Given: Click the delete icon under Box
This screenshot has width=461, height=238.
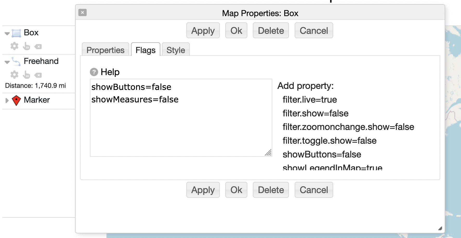Looking at the screenshot, I should (38, 47).
